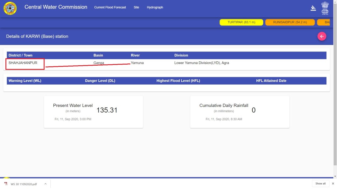Viewport: 337px width, 189px height.
Task: Click the paint bucket theme icon
Action: pyautogui.click(x=313, y=8)
